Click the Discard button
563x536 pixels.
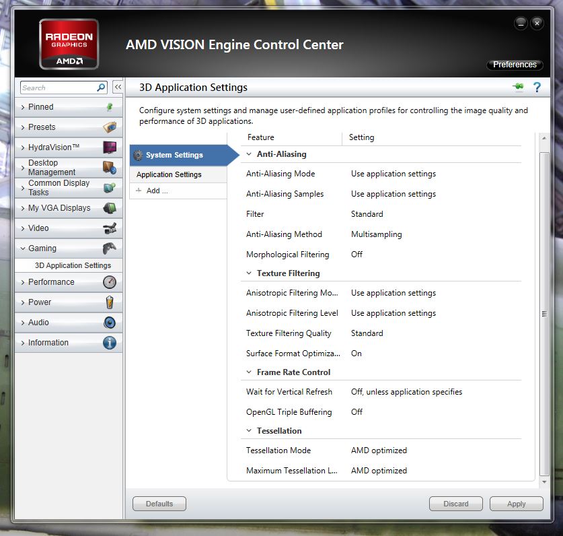[x=455, y=504]
